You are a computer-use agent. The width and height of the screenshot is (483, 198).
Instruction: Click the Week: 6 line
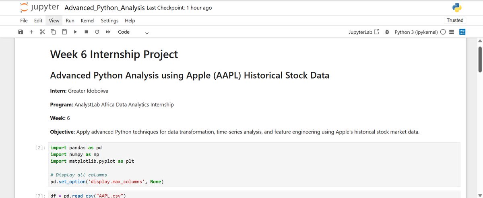[60, 118]
